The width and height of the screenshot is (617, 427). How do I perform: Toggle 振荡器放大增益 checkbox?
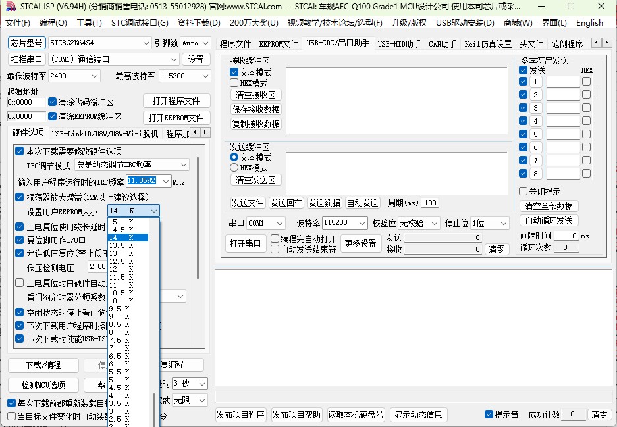coord(19,197)
